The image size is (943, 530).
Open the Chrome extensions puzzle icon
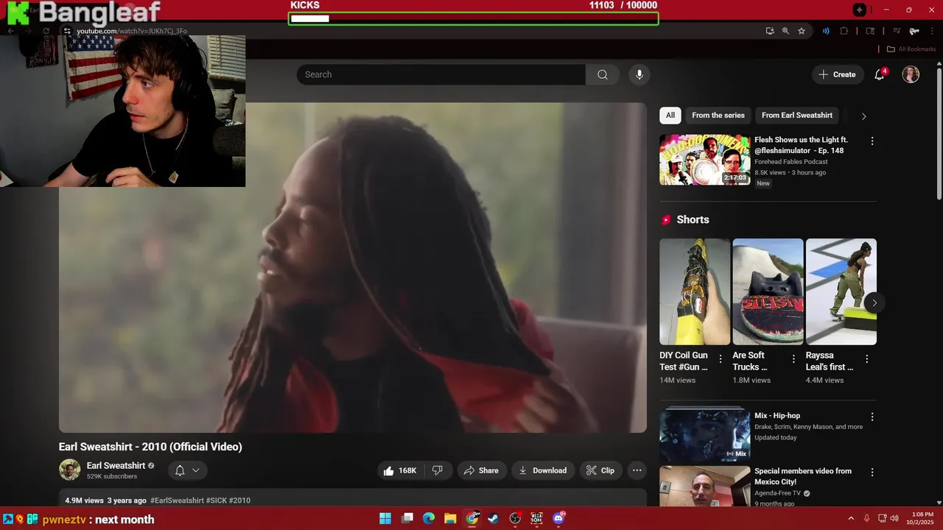pos(844,31)
